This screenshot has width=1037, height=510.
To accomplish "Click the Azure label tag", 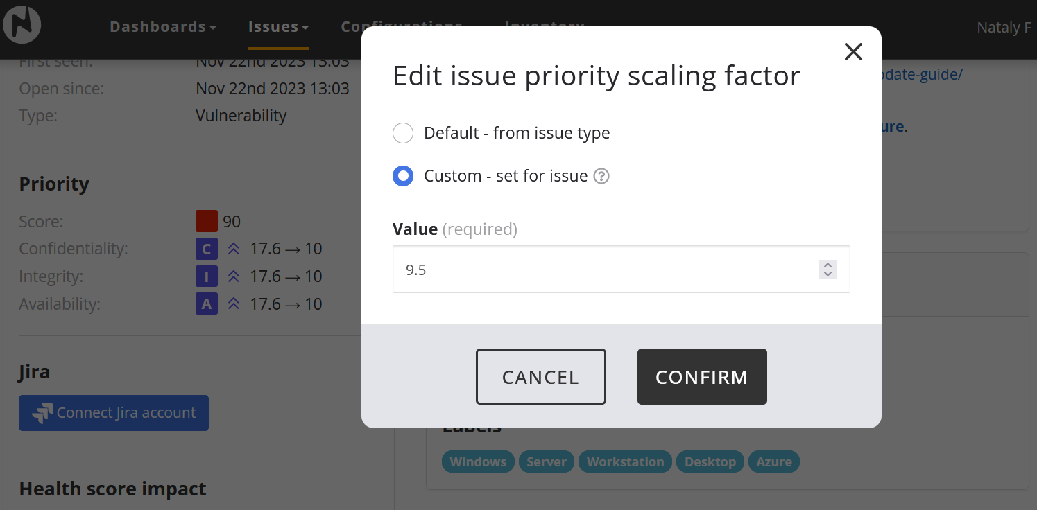I will coord(773,462).
